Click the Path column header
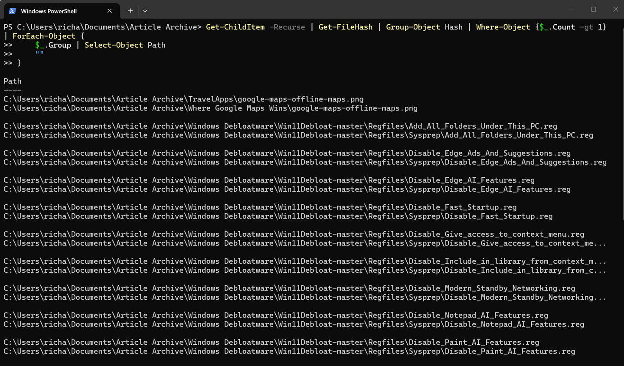 (13, 81)
